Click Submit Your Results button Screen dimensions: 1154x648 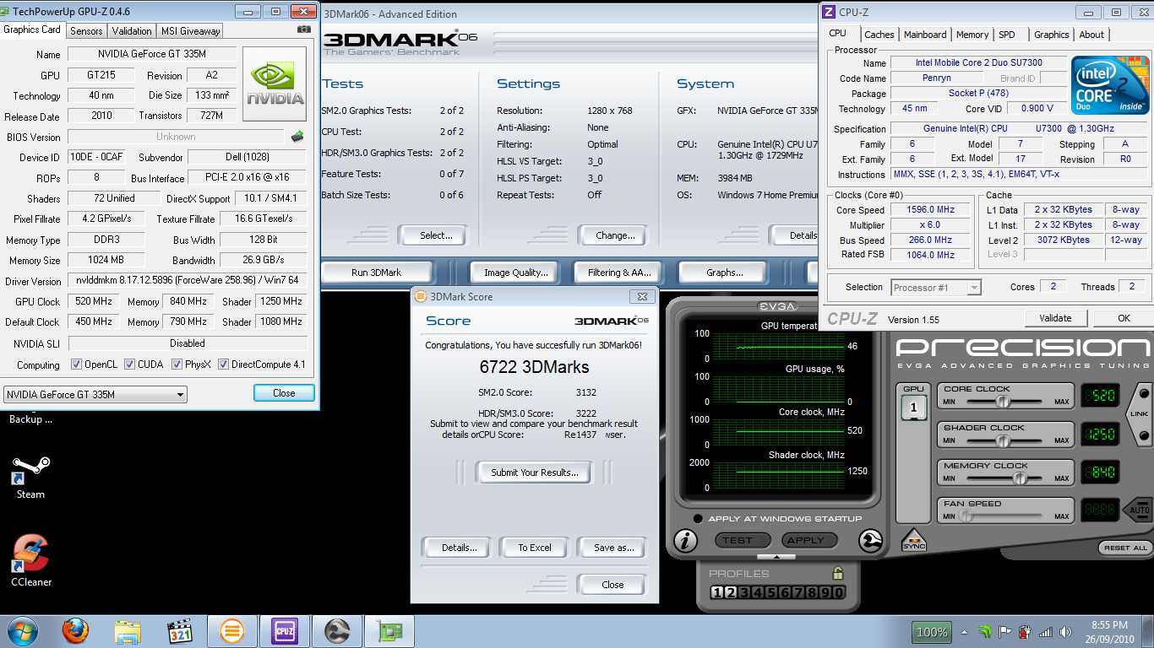[x=535, y=472]
